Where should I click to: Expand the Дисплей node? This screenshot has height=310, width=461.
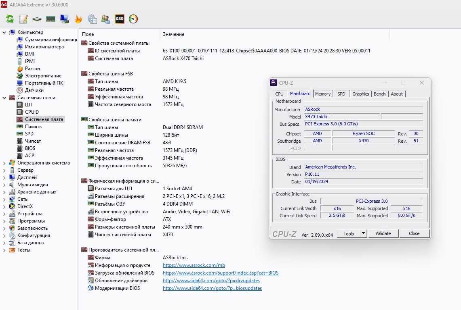pos(4,177)
